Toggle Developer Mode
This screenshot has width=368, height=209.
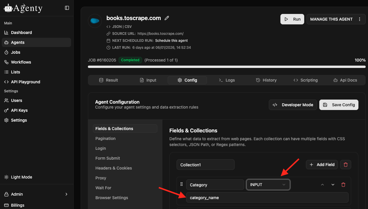pyautogui.click(x=293, y=105)
